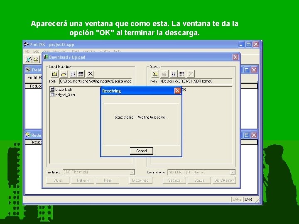Click the Close button in Download / Upload
299x224 pixels.
(x=58, y=180)
